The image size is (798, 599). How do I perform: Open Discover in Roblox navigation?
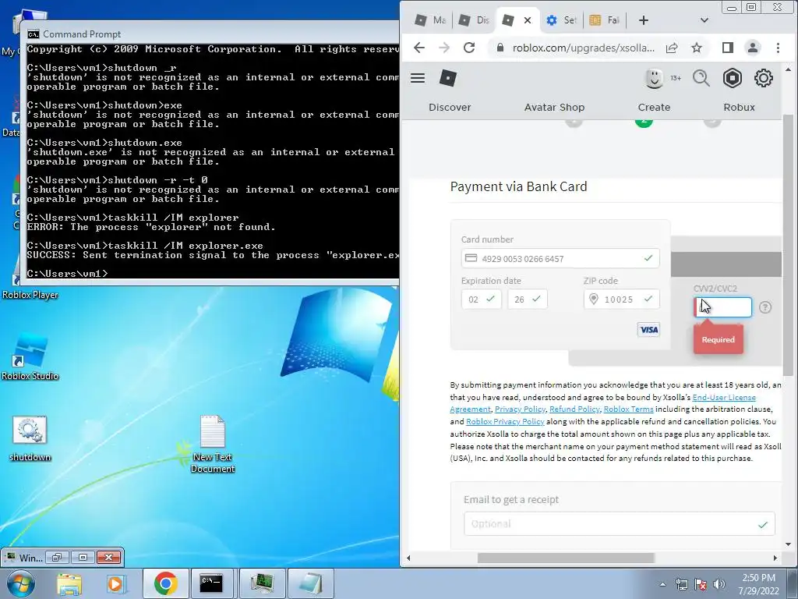click(x=450, y=107)
